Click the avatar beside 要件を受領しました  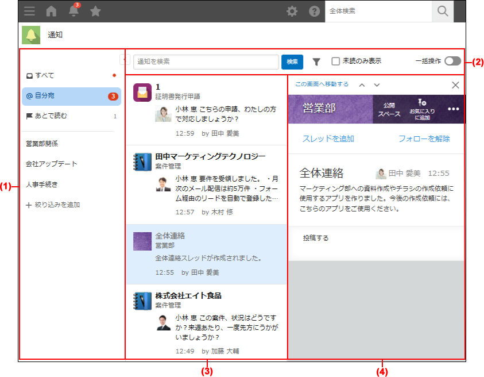[163, 184]
